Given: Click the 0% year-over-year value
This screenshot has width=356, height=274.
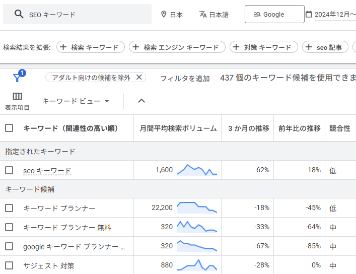Looking at the screenshot, I should coord(316,265).
